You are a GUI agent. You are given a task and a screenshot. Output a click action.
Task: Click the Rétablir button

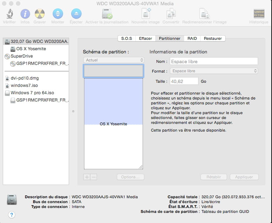213,177
